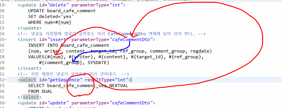The width and height of the screenshot is (282, 108).
Task: Click "NEXTVAL" on line 33
Action: (x=118, y=86)
